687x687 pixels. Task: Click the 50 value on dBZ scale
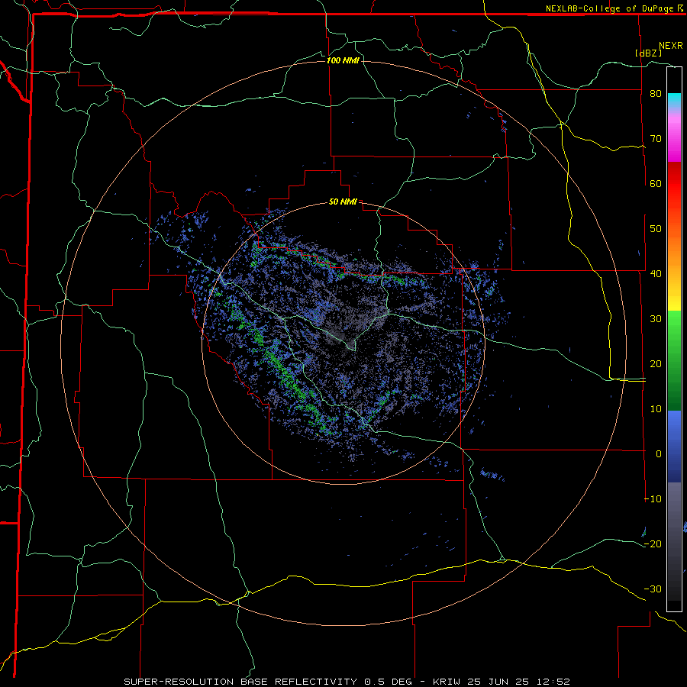656,229
